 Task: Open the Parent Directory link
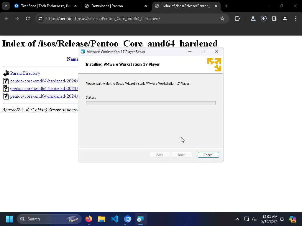[x=25, y=73]
